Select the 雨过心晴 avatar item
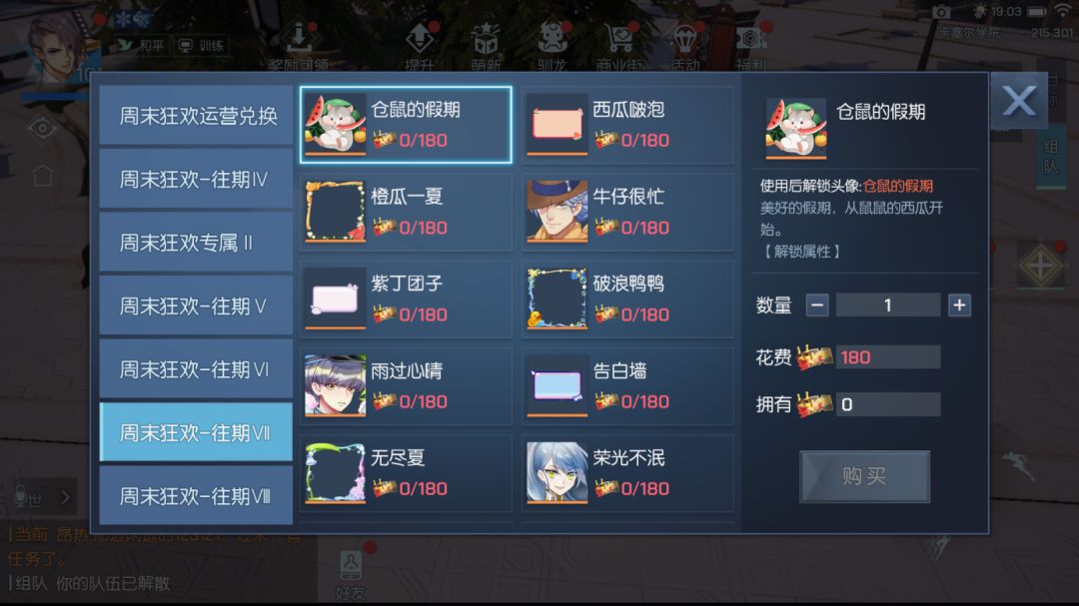The height and width of the screenshot is (606, 1079). click(x=406, y=386)
